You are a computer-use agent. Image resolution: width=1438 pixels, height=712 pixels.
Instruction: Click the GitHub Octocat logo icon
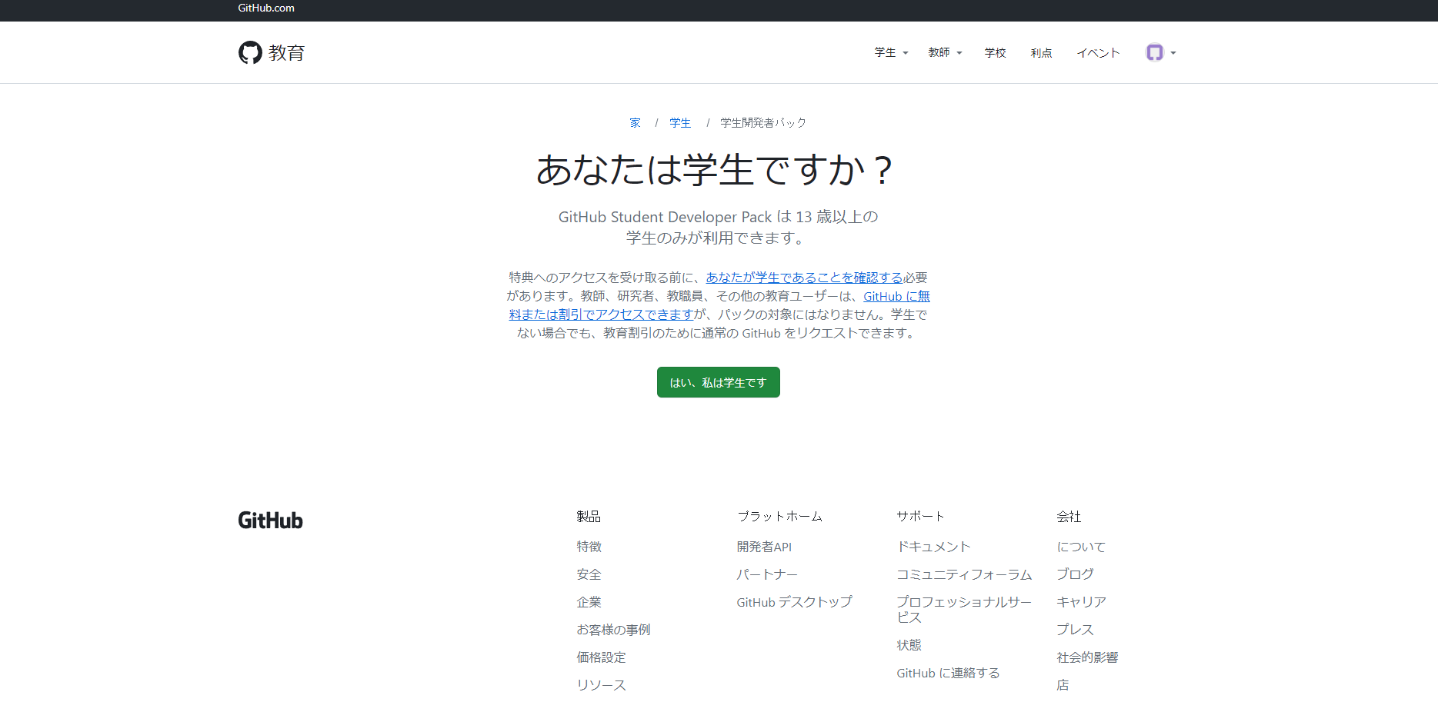pos(250,52)
